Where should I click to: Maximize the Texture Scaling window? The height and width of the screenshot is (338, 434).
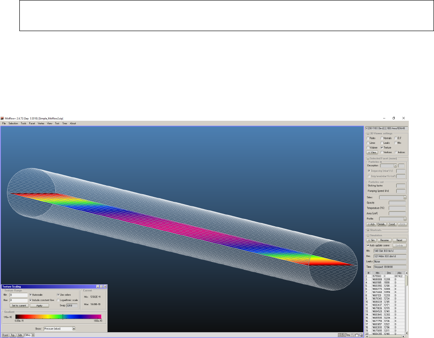(x=101, y=287)
